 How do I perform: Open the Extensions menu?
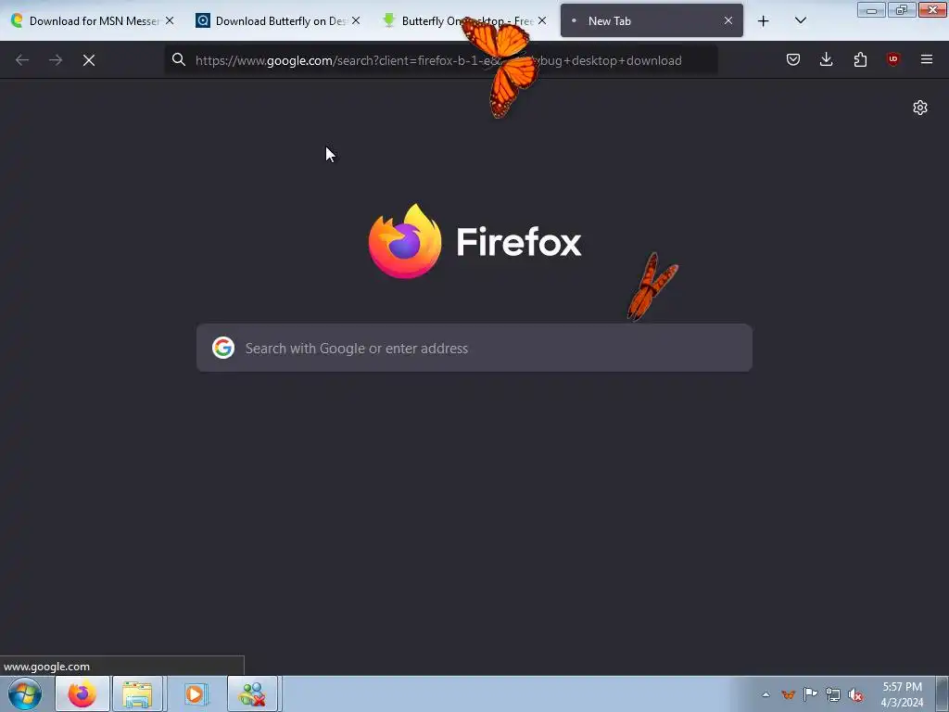point(860,59)
